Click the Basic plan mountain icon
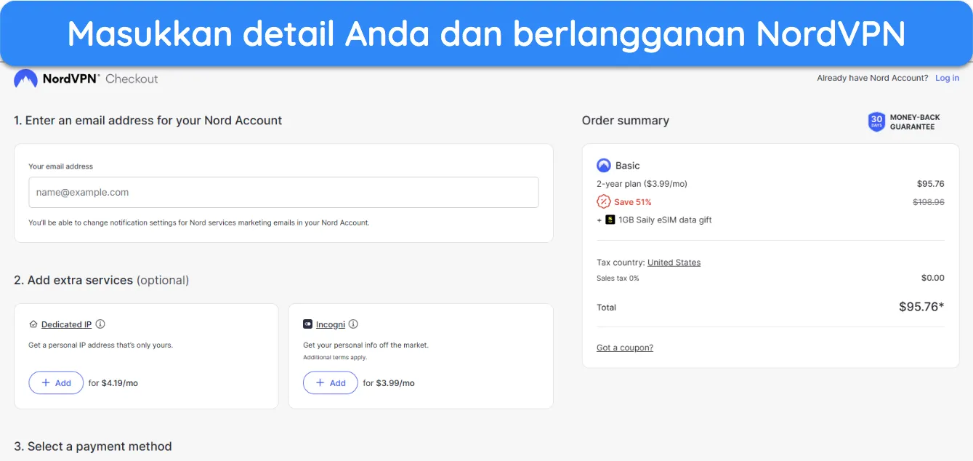Screen dimensions: 973x461 [x=603, y=165]
